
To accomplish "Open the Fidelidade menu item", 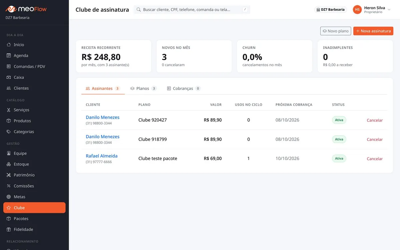I will click(34, 230).
